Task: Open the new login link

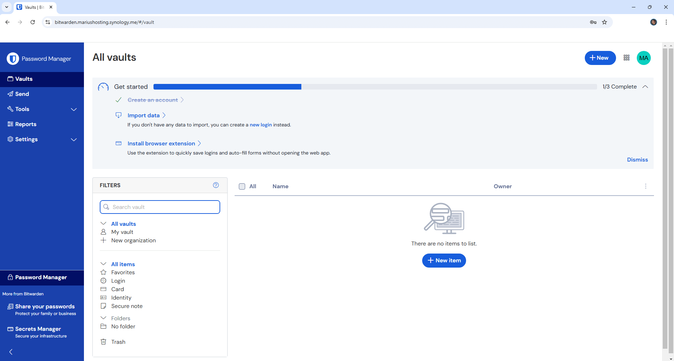Action: 261,125
